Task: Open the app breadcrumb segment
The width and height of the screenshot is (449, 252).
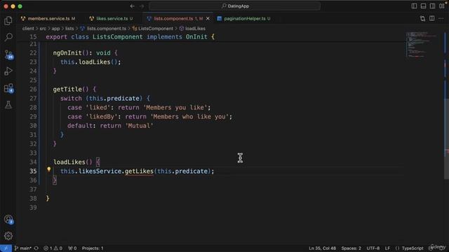Action: pyautogui.click(x=55, y=29)
